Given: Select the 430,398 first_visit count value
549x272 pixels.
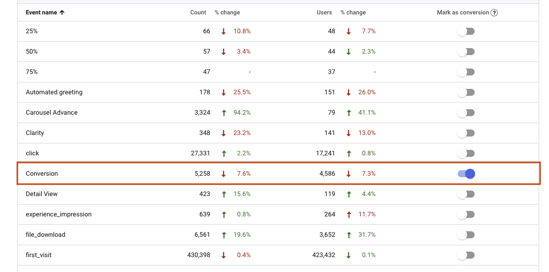Looking at the screenshot, I should (x=199, y=255).
